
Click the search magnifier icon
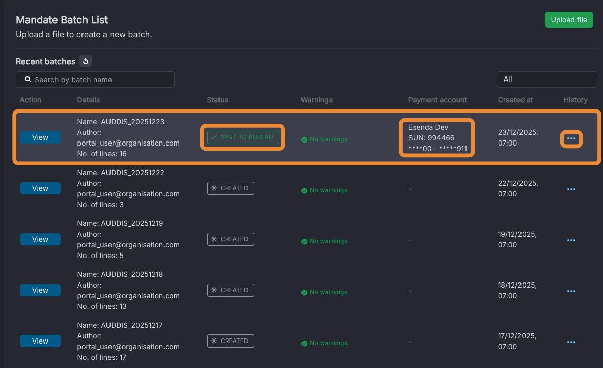click(28, 79)
